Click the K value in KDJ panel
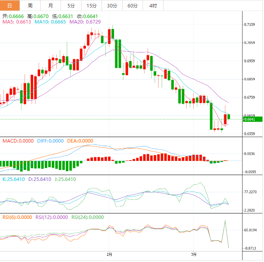This screenshot has height=262, width=264. [14, 179]
